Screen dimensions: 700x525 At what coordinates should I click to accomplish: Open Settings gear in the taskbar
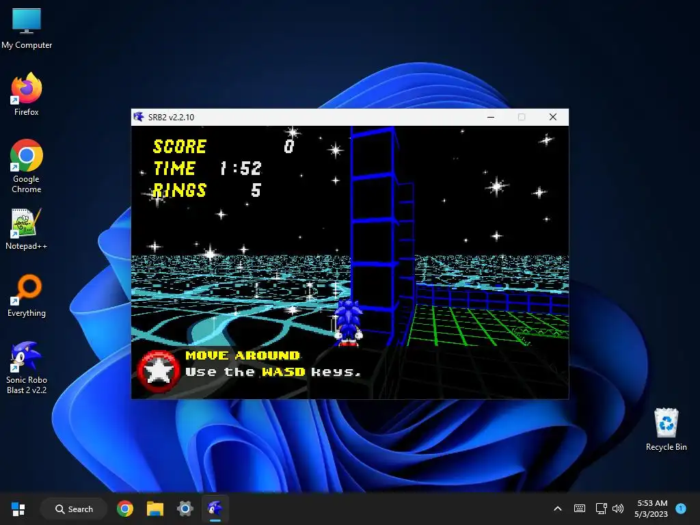coord(185,509)
